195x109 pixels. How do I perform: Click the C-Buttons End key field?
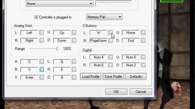pos(131,41)
